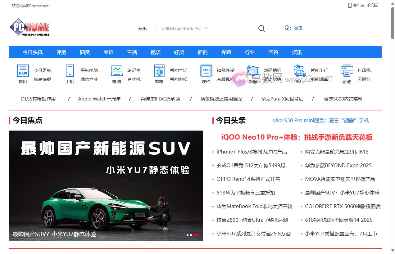Select the red active carousel dot
This screenshot has width=395, height=254.
(x=196, y=235)
